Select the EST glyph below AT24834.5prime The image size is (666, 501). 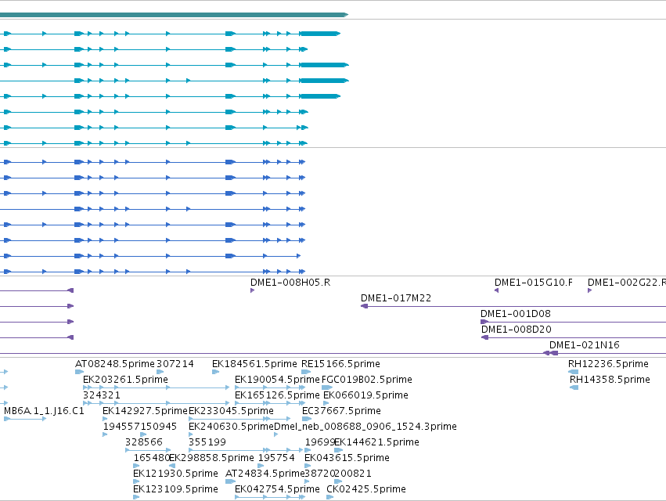[x=230, y=481]
